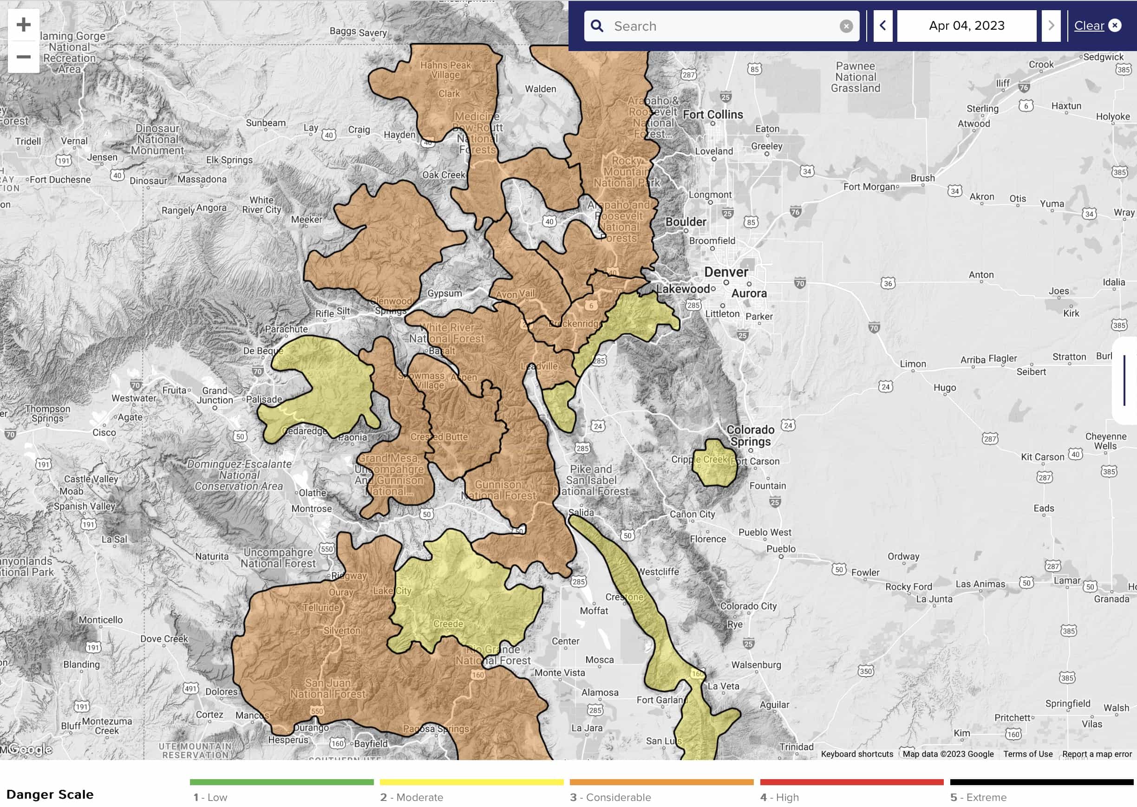This screenshot has height=807, width=1137.
Task: Click the Fort Collins label
Action: 712,114
